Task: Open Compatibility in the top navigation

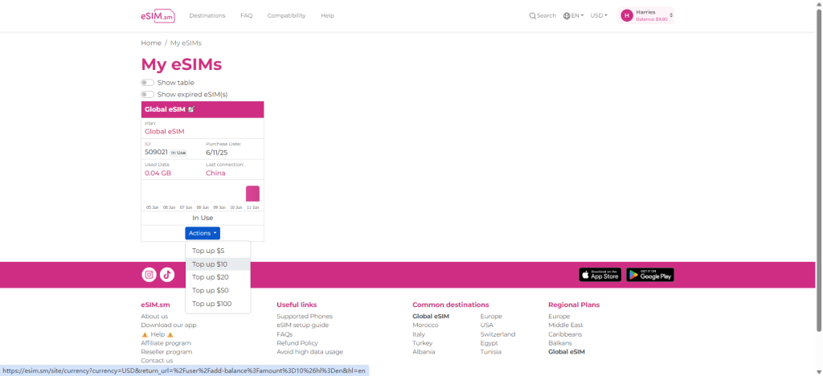Action: pos(287,16)
